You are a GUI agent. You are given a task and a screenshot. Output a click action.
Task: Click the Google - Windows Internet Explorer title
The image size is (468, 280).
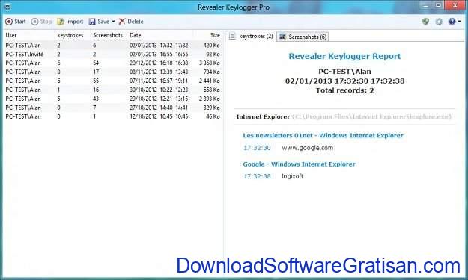click(299, 164)
